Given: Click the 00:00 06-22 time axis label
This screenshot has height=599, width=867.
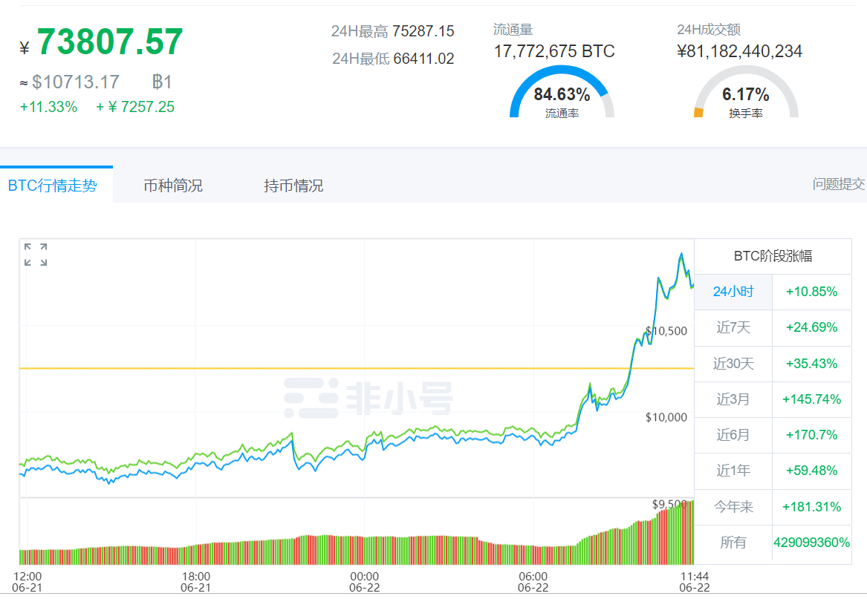Looking at the screenshot, I should click(364, 581).
